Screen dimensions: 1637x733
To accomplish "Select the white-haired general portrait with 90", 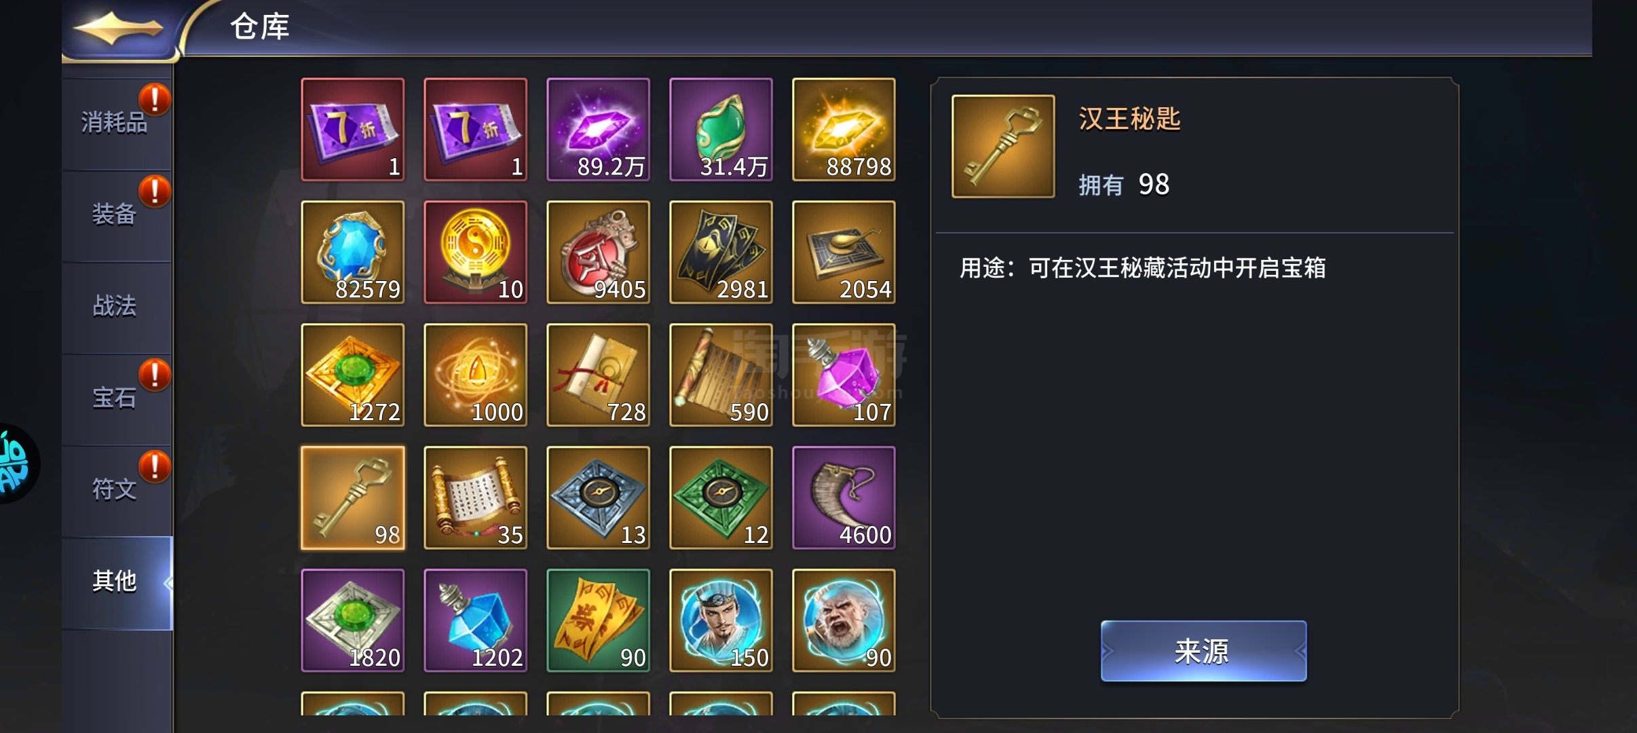I will tap(844, 620).
